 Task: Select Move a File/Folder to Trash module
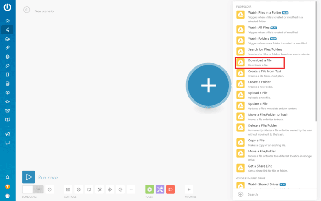pyautogui.click(x=274, y=117)
